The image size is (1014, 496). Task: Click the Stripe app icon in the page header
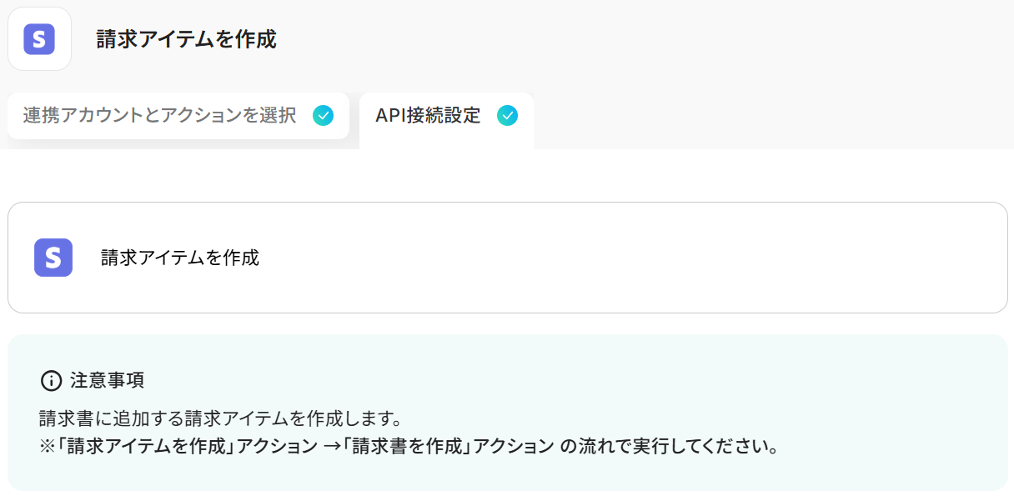(x=39, y=38)
